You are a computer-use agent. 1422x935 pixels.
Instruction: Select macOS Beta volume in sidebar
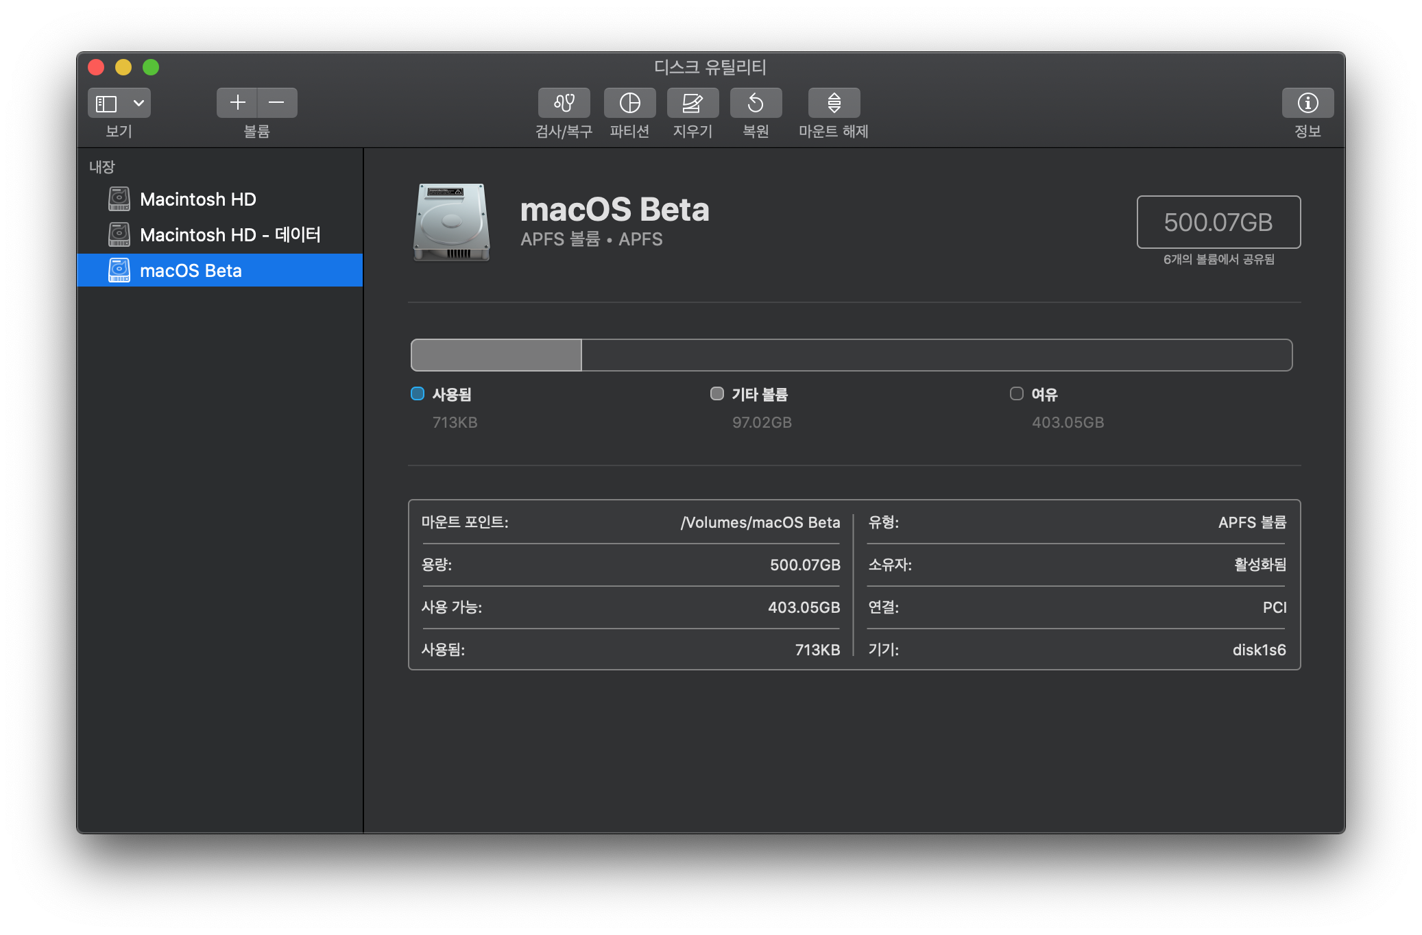(x=191, y=271)
